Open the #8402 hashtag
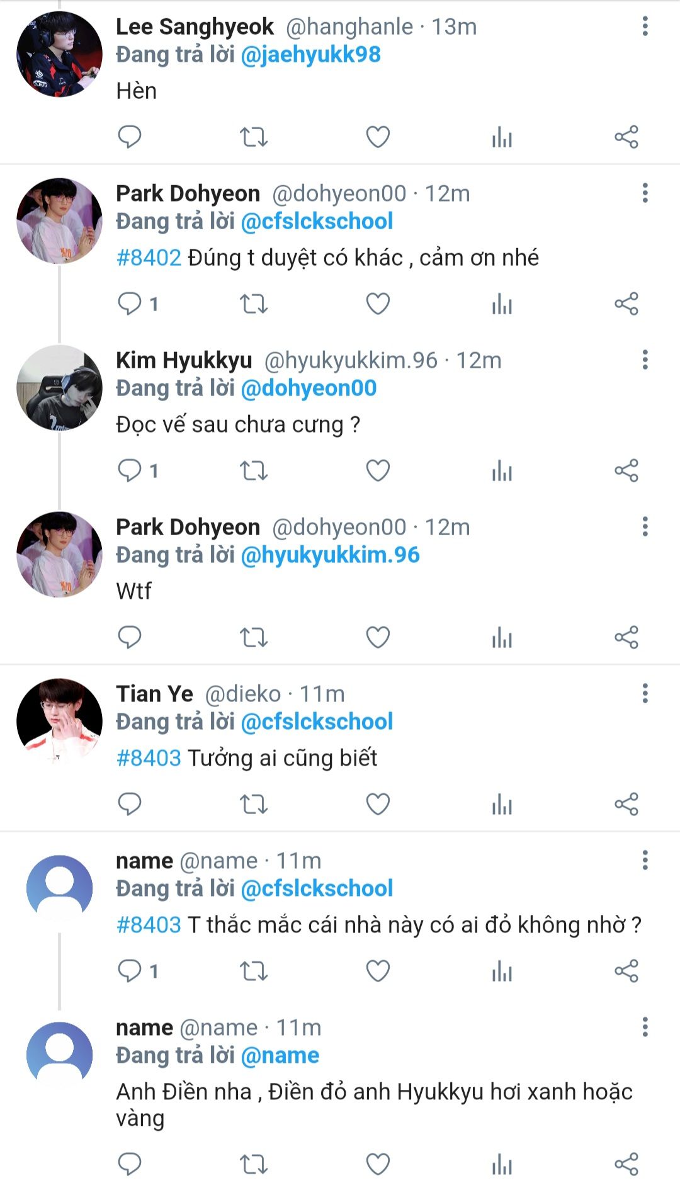This screenshot has width=680, height=1190. pyautogui.click(x=149, y=258)
